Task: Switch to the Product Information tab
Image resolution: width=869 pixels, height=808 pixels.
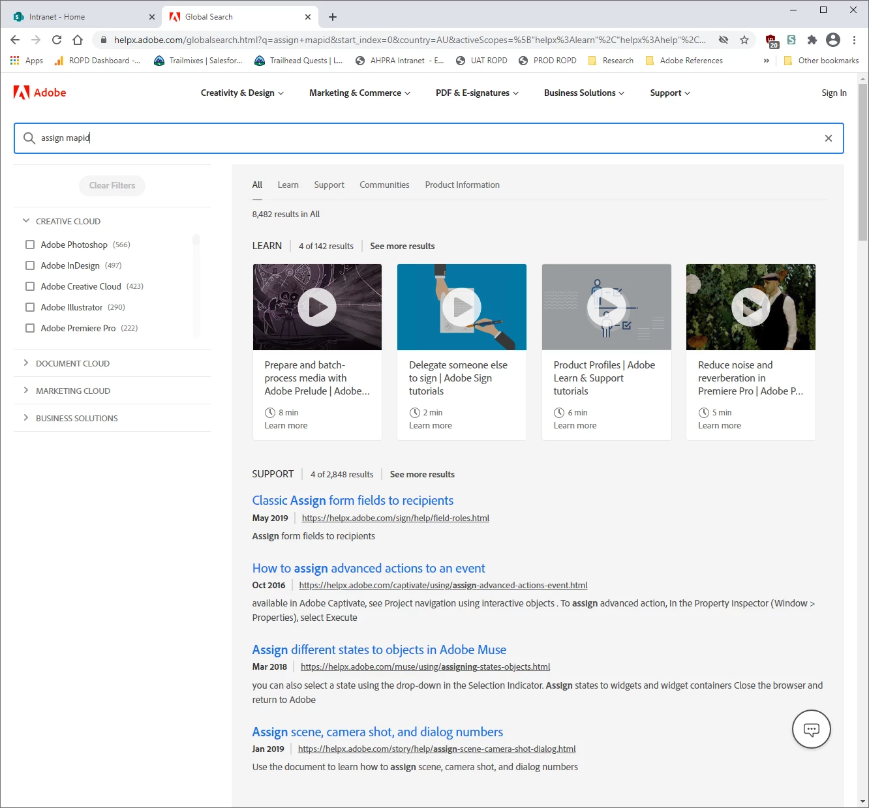Action: tap(462, 185)
